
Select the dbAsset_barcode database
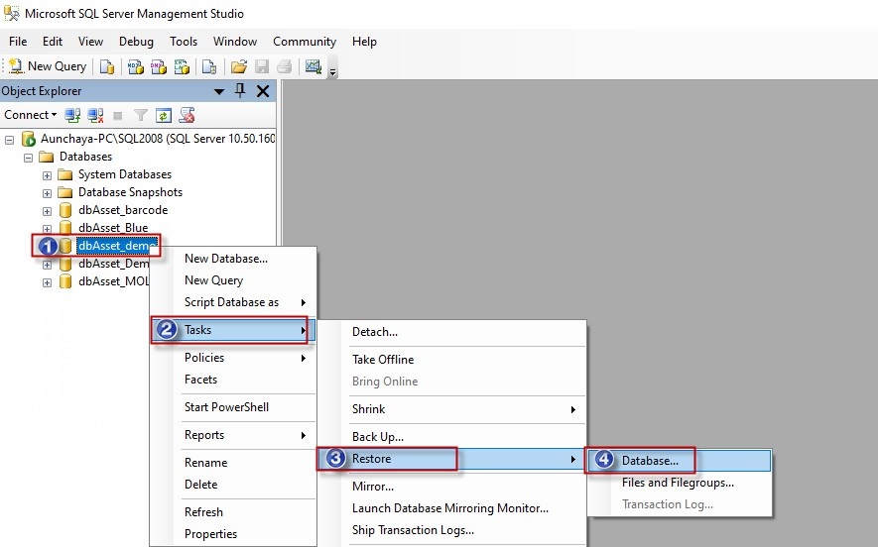tap(123, 210)
